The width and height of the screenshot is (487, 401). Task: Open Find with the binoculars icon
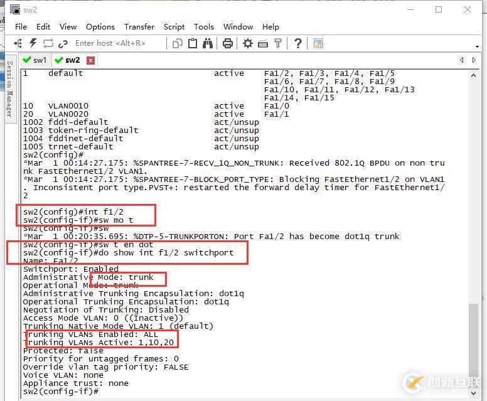coord(208,43)
